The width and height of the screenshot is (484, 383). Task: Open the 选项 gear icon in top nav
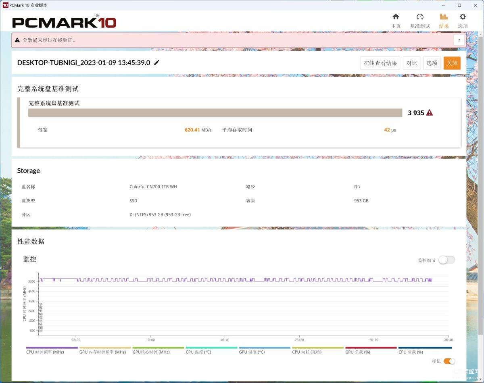(x=463, y=17)
